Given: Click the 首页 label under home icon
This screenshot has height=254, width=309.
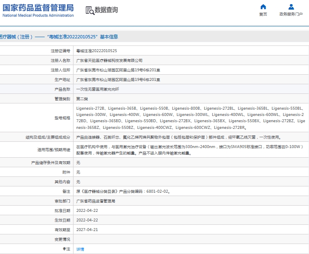Looking at the screenshot, I should coord(263,14).
